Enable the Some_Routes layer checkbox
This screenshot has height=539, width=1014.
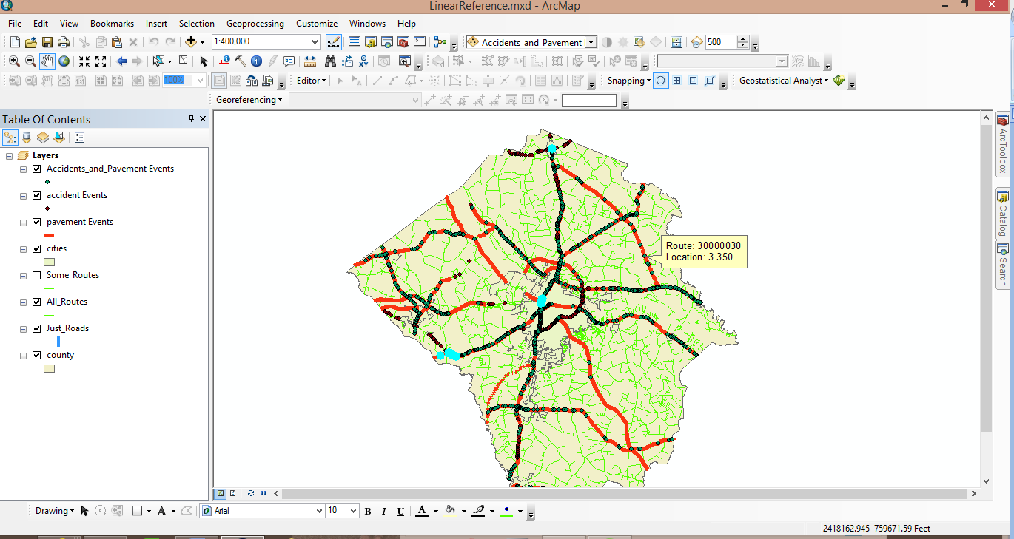click(36, 275)
